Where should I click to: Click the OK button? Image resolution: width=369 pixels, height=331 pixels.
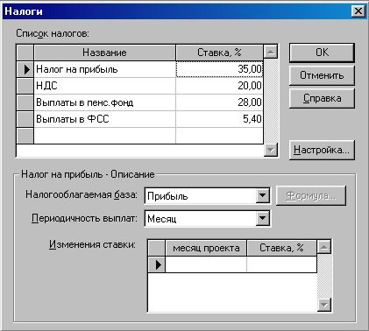tap(322, 53)
